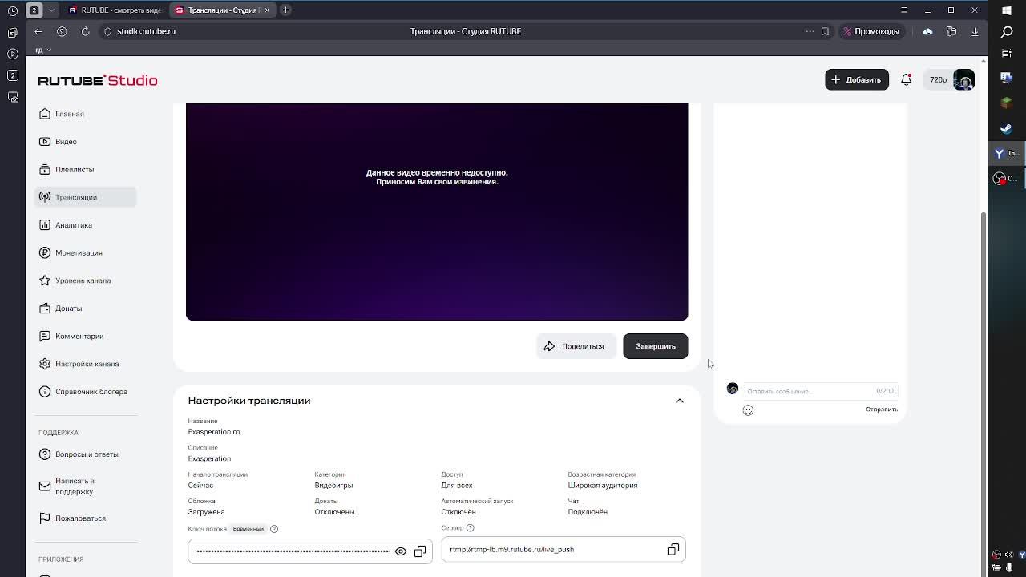
Task: Switch to OBS in the taskbar
Action: click(1006, 178)
